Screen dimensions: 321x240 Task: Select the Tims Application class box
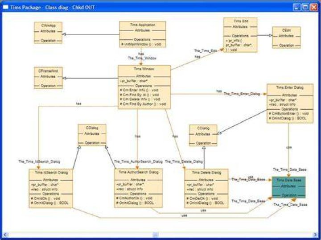(142, 34)
